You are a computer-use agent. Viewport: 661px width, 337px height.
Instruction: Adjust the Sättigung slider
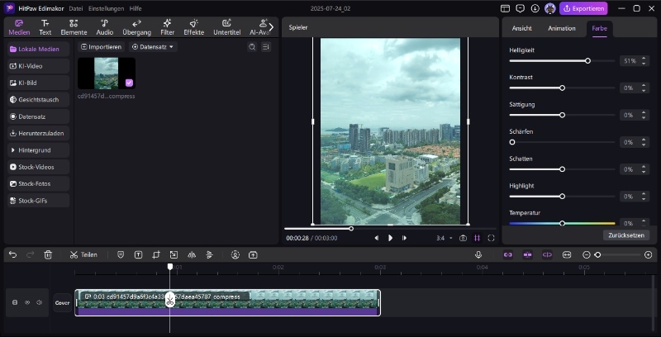562,115
